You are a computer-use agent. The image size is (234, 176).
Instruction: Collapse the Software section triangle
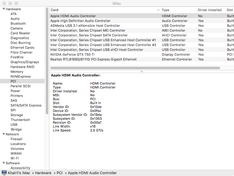coord(3,163)
